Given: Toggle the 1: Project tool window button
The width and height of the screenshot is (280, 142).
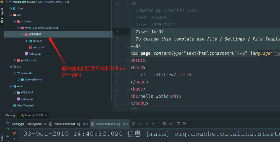Looking at the screenshot, I should tap(2, 15).
